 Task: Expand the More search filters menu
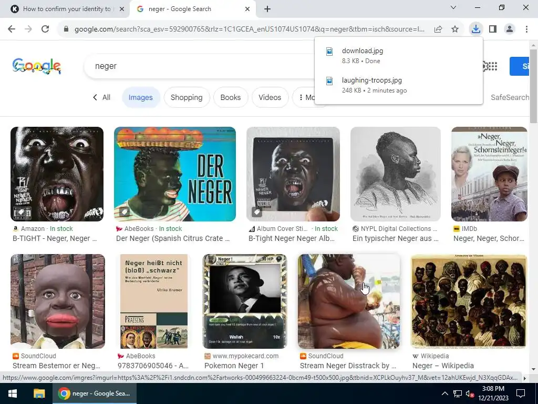[307, 97]
